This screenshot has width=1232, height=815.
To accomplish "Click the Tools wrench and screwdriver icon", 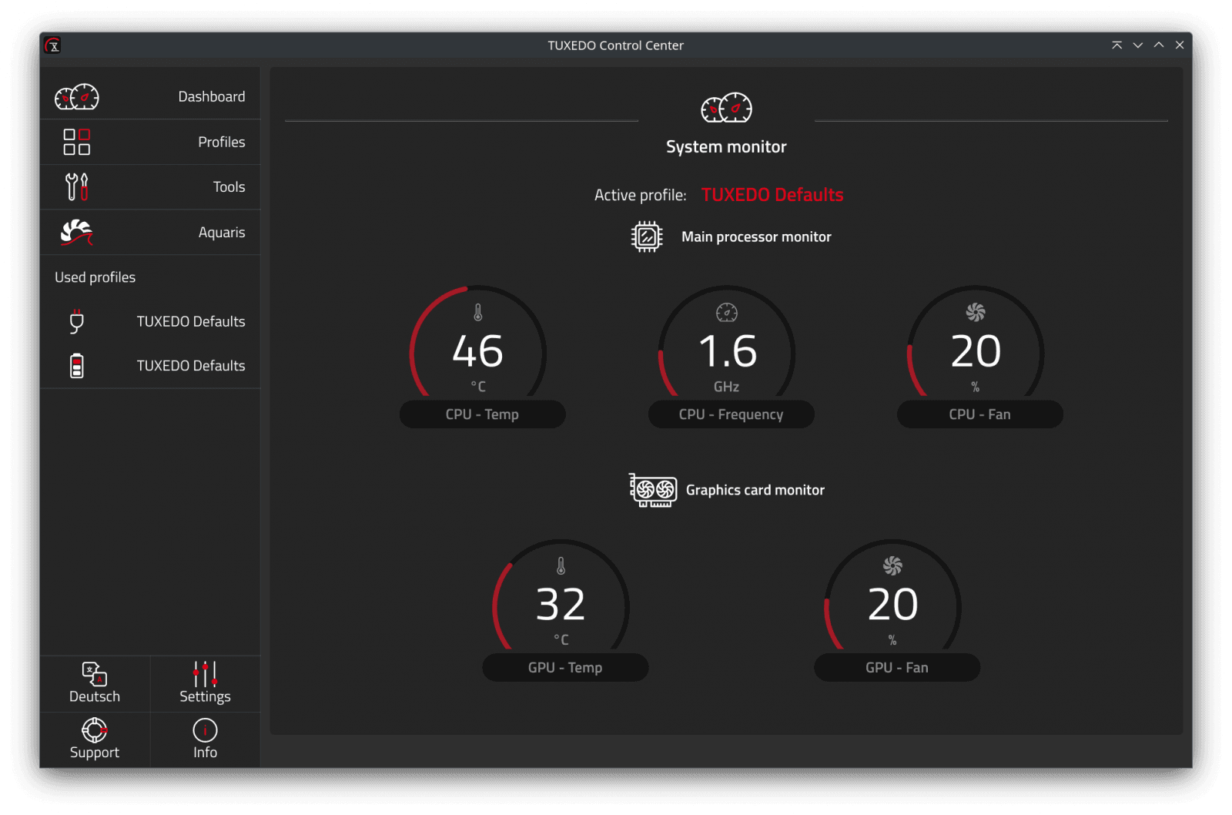I will pyautogui.click(x=77, y=186).
